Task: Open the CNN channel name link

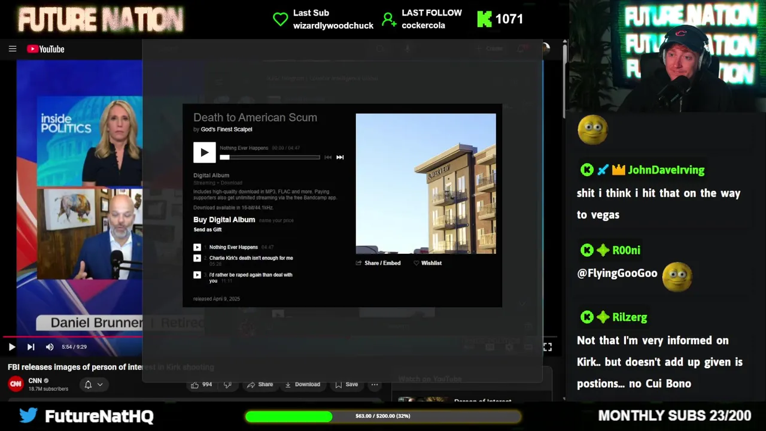Action: click(35, 381)
